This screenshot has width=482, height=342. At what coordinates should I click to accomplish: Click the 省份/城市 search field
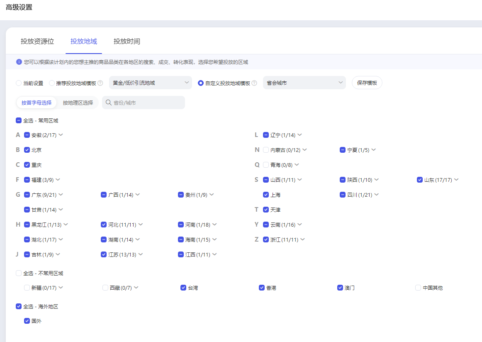point(147,103)
